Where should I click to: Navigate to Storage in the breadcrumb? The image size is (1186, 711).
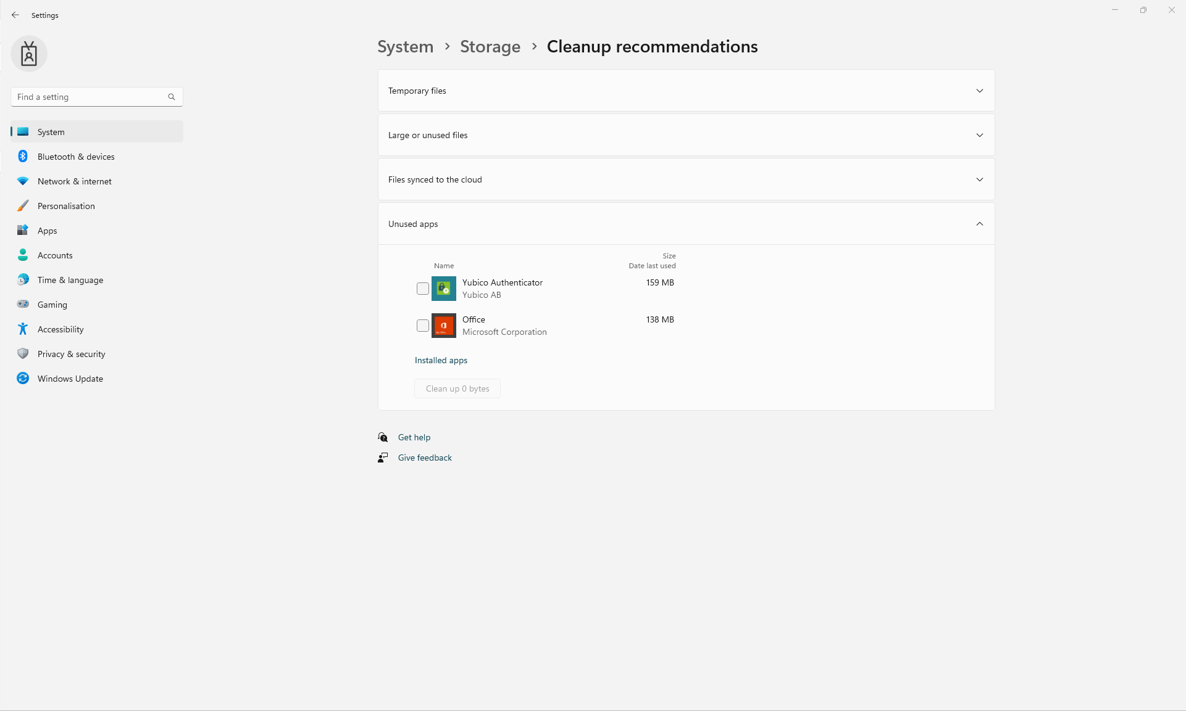tap(490, 47)
